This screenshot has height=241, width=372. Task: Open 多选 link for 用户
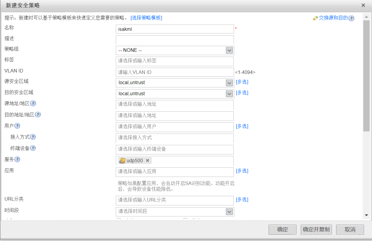tap(242, 126)
